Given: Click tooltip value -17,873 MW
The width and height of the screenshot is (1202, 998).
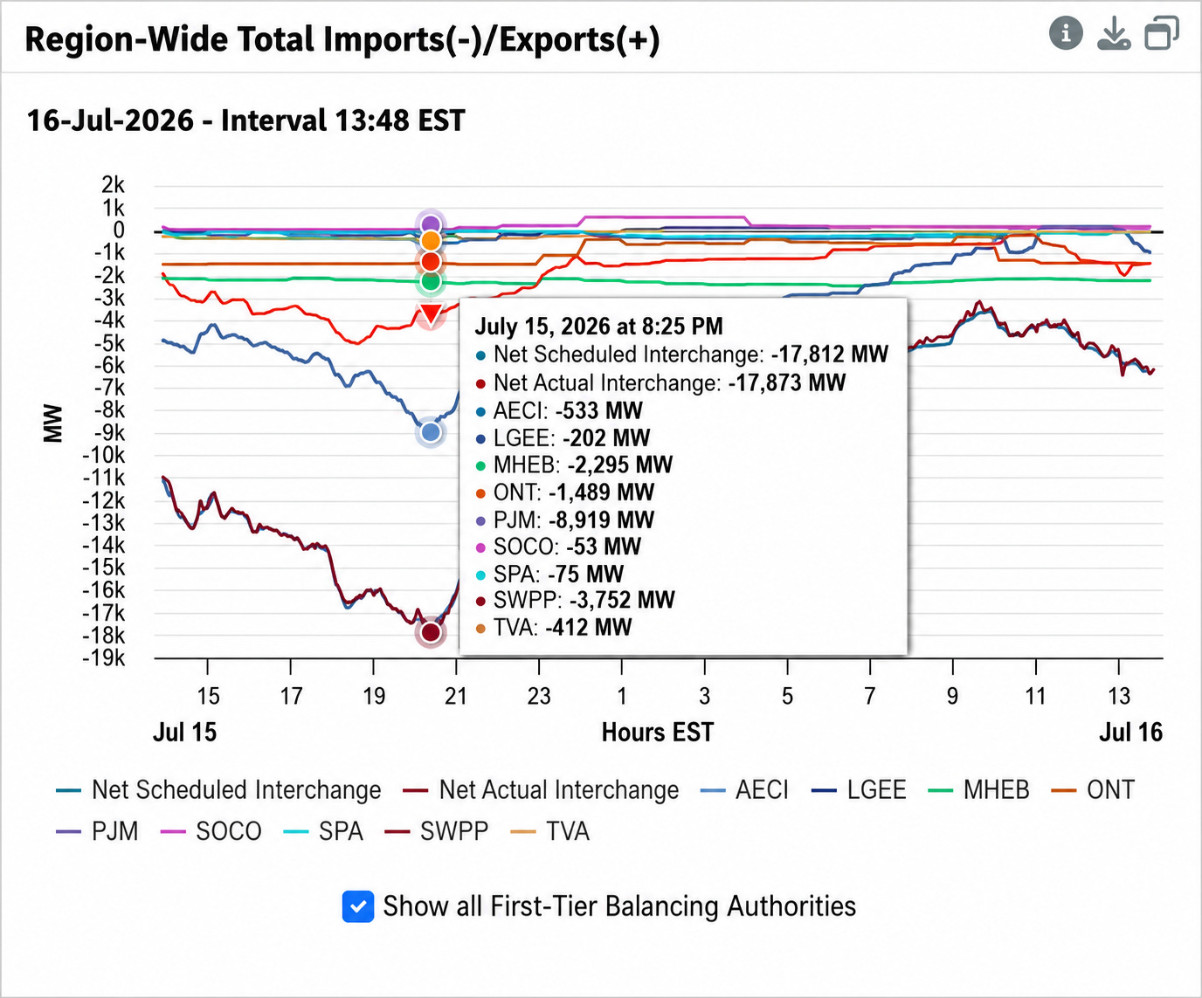Looking at the screenshot, I should [x=787, y=382].
